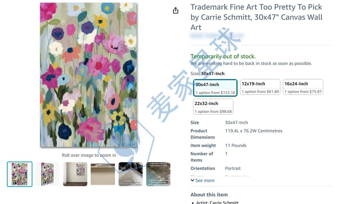
Task: Click the Temporarily out of stock message
Action: point(223,56)
